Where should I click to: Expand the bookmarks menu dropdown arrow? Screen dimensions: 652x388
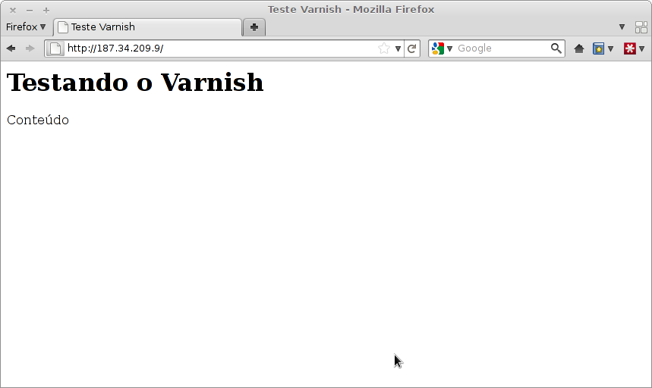point(610,48)
